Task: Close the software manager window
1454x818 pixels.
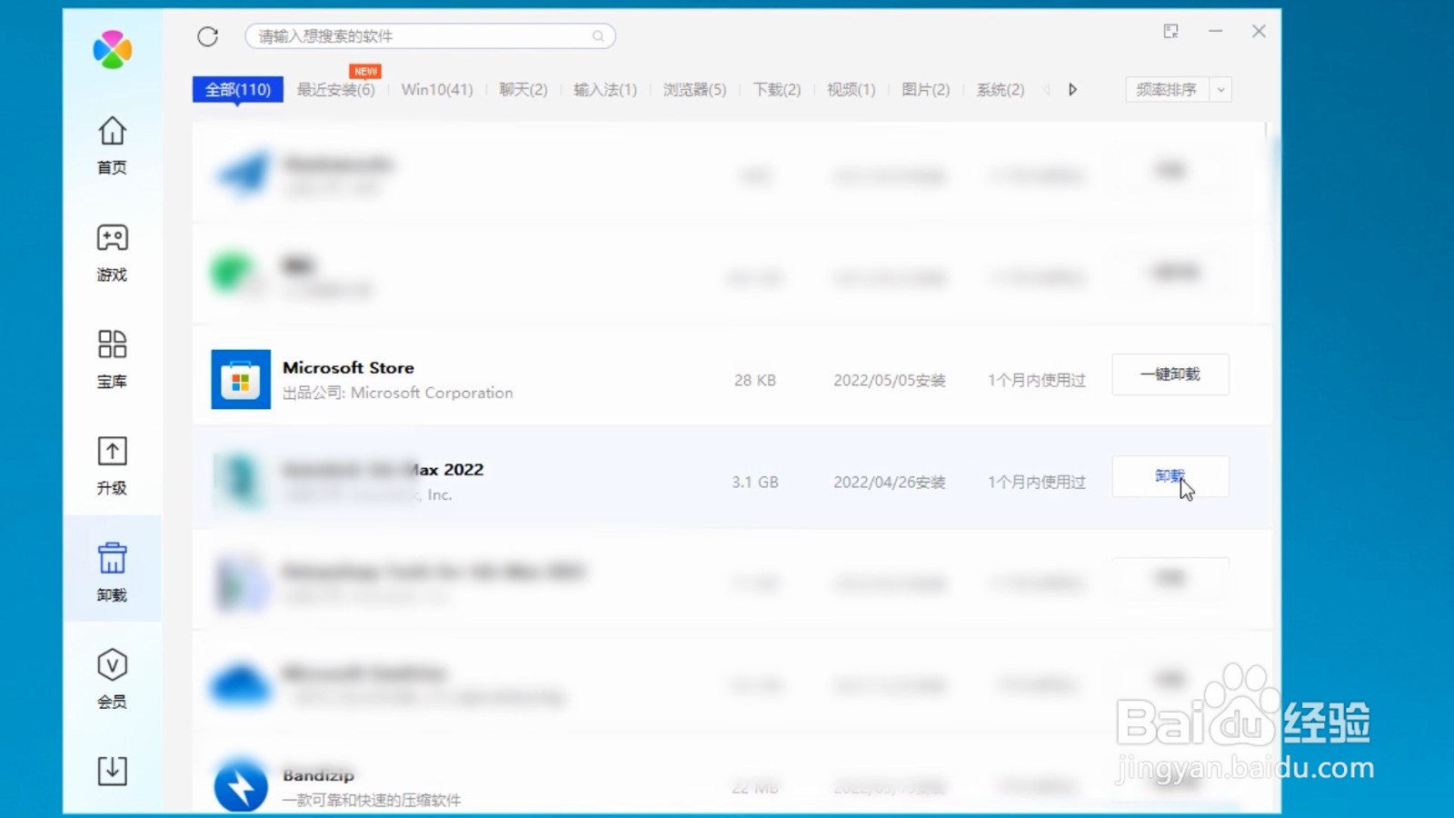Action: (x=1259, y=31)
